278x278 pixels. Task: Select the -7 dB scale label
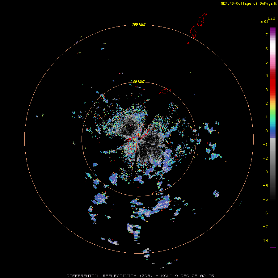pos(265,227)
